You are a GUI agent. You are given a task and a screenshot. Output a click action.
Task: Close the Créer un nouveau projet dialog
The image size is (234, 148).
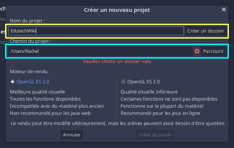point(224,9)
